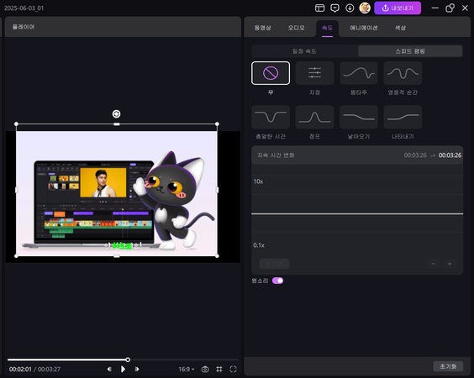This screenshot has height=378, width=474.
Task: Open the layout switcher icon in title bar
Action: coord(319,8)
